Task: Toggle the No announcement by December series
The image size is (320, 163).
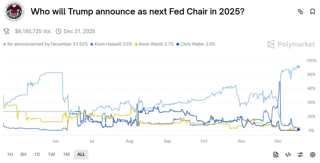Action: pos(44,44)
